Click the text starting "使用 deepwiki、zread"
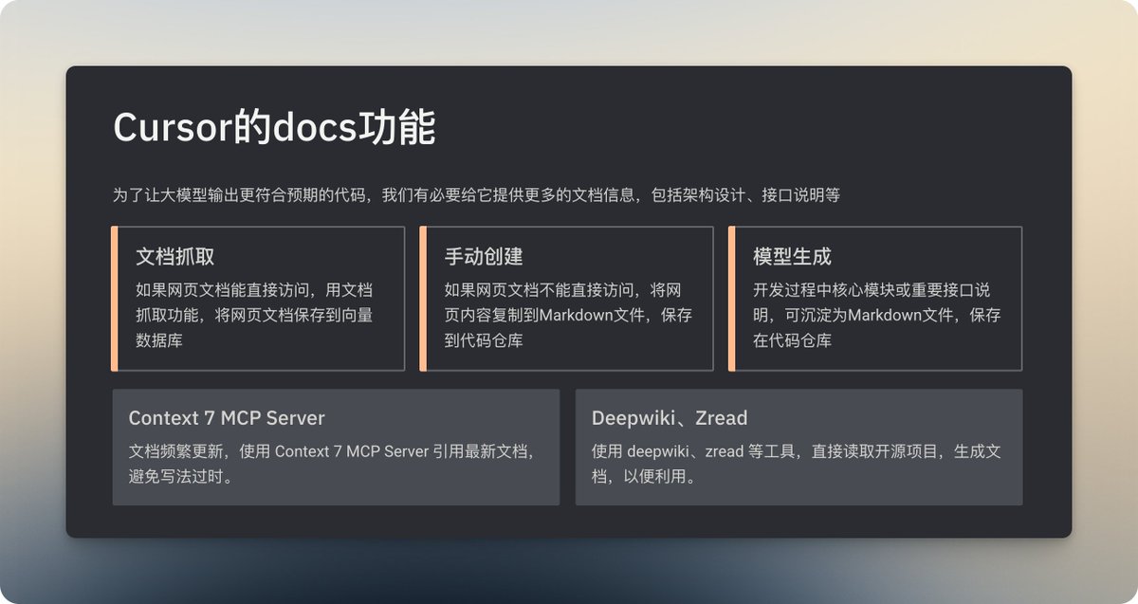This screenshot has width=1138, height=604. (797, 464)
